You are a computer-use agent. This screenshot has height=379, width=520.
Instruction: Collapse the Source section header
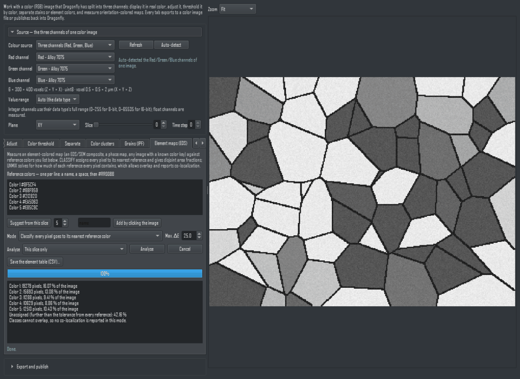coord(104,32)
